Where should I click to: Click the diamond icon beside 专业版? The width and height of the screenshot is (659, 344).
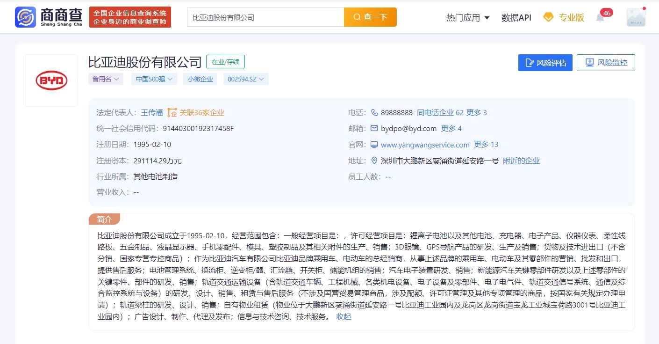tap(548, 17)
